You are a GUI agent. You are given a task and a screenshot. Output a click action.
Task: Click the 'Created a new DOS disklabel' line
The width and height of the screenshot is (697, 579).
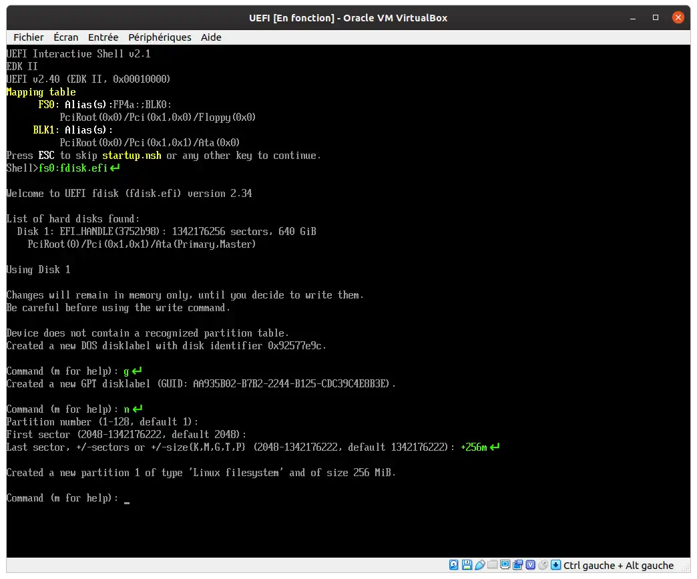[x=166, y=346]
